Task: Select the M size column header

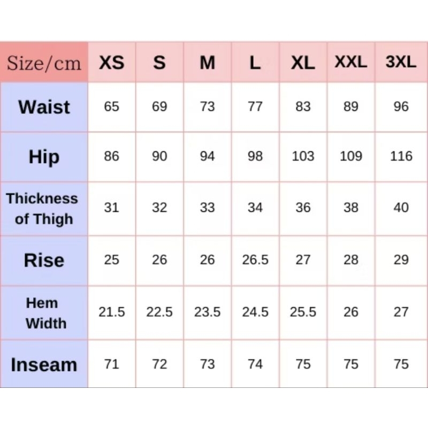Action: pyautogui.click(x=207, y=63)
